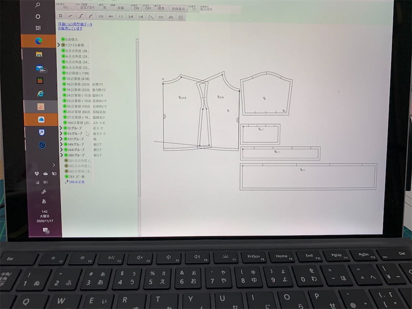Open Windows search from taskbar
The image size is (412, 309).
click(37, 5)
